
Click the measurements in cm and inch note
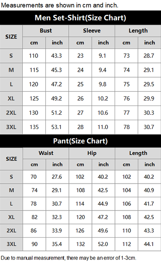click(60, 5)
